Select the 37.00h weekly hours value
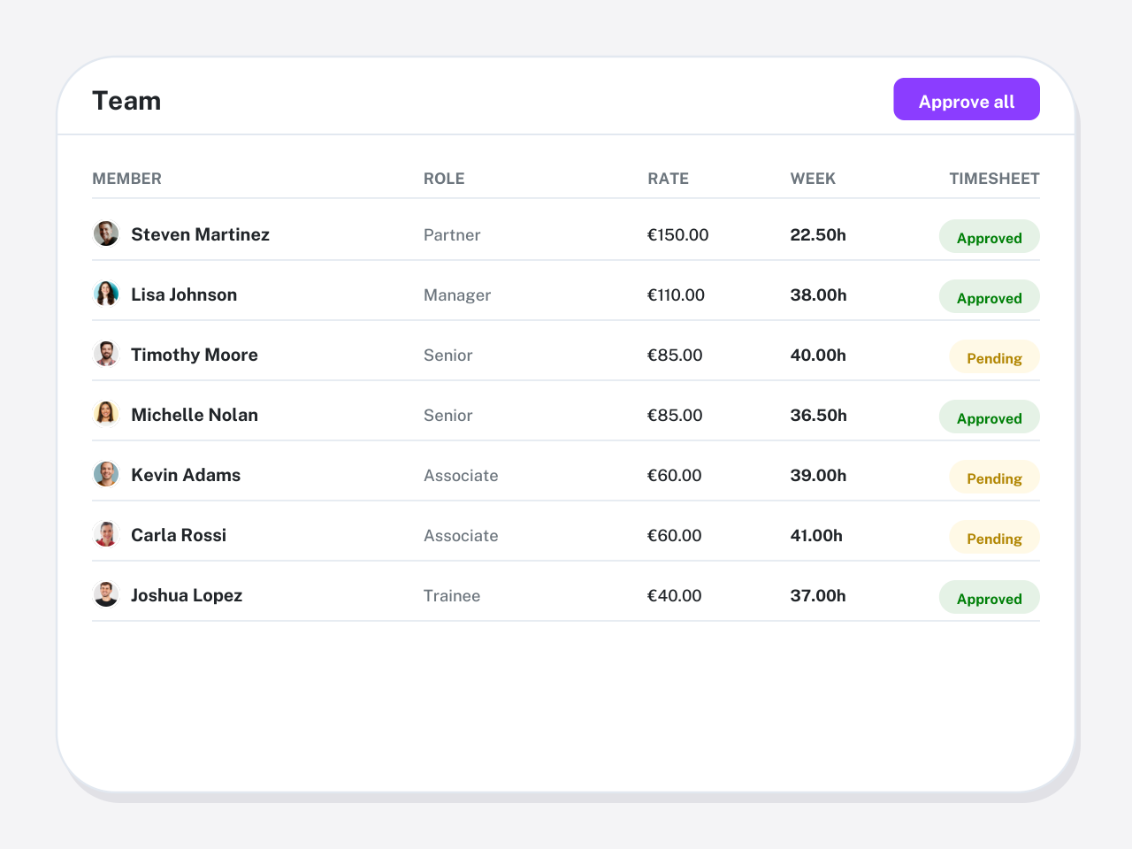This screenshot has width=1132, height=849. coord(818,596)
